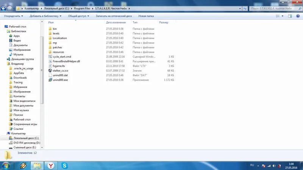Viewport: 303px width, 170px height.
Task: Select the Localization folder icon
Action: [50, 38]
